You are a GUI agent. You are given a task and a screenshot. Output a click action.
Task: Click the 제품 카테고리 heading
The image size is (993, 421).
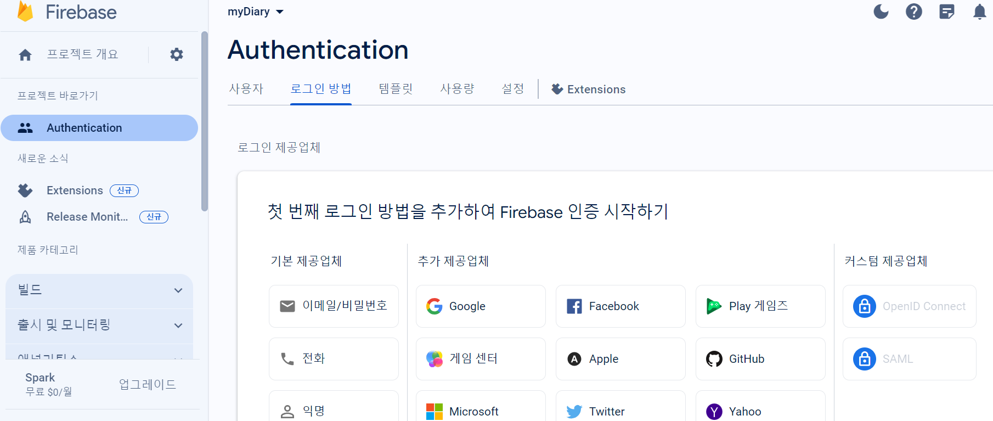point(48,250)
